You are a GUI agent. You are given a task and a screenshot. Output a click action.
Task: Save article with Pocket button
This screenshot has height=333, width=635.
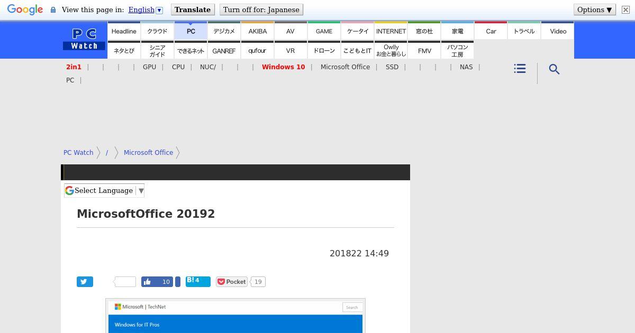pyautogui.click(x=232, y=282)
